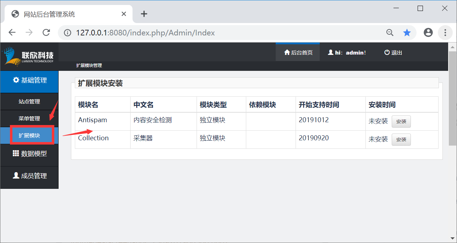Screen dimensions: 457x243
Task: Click the 开始支持时间 column header
Action: click(331, 104)
